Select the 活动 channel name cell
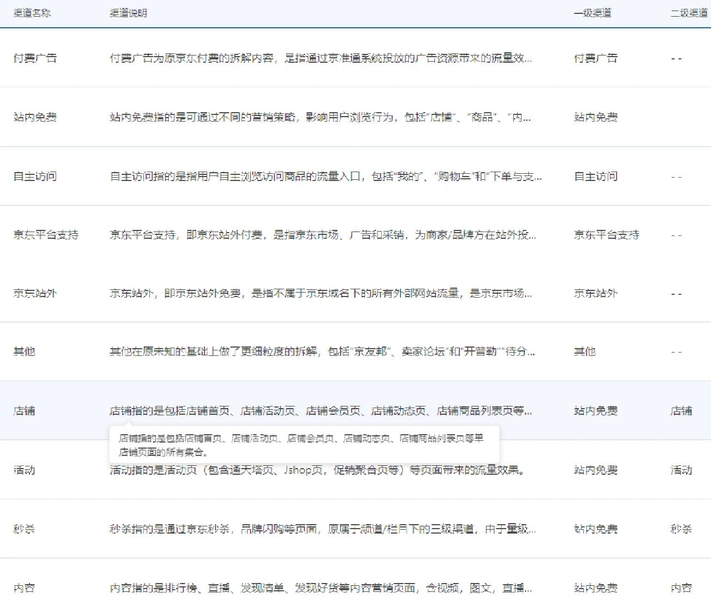This screenshot has height=603, width=711. pyautogui.click(x=24, y=470)
